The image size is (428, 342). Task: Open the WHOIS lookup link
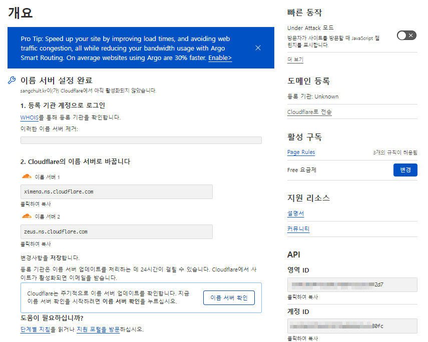29,117
